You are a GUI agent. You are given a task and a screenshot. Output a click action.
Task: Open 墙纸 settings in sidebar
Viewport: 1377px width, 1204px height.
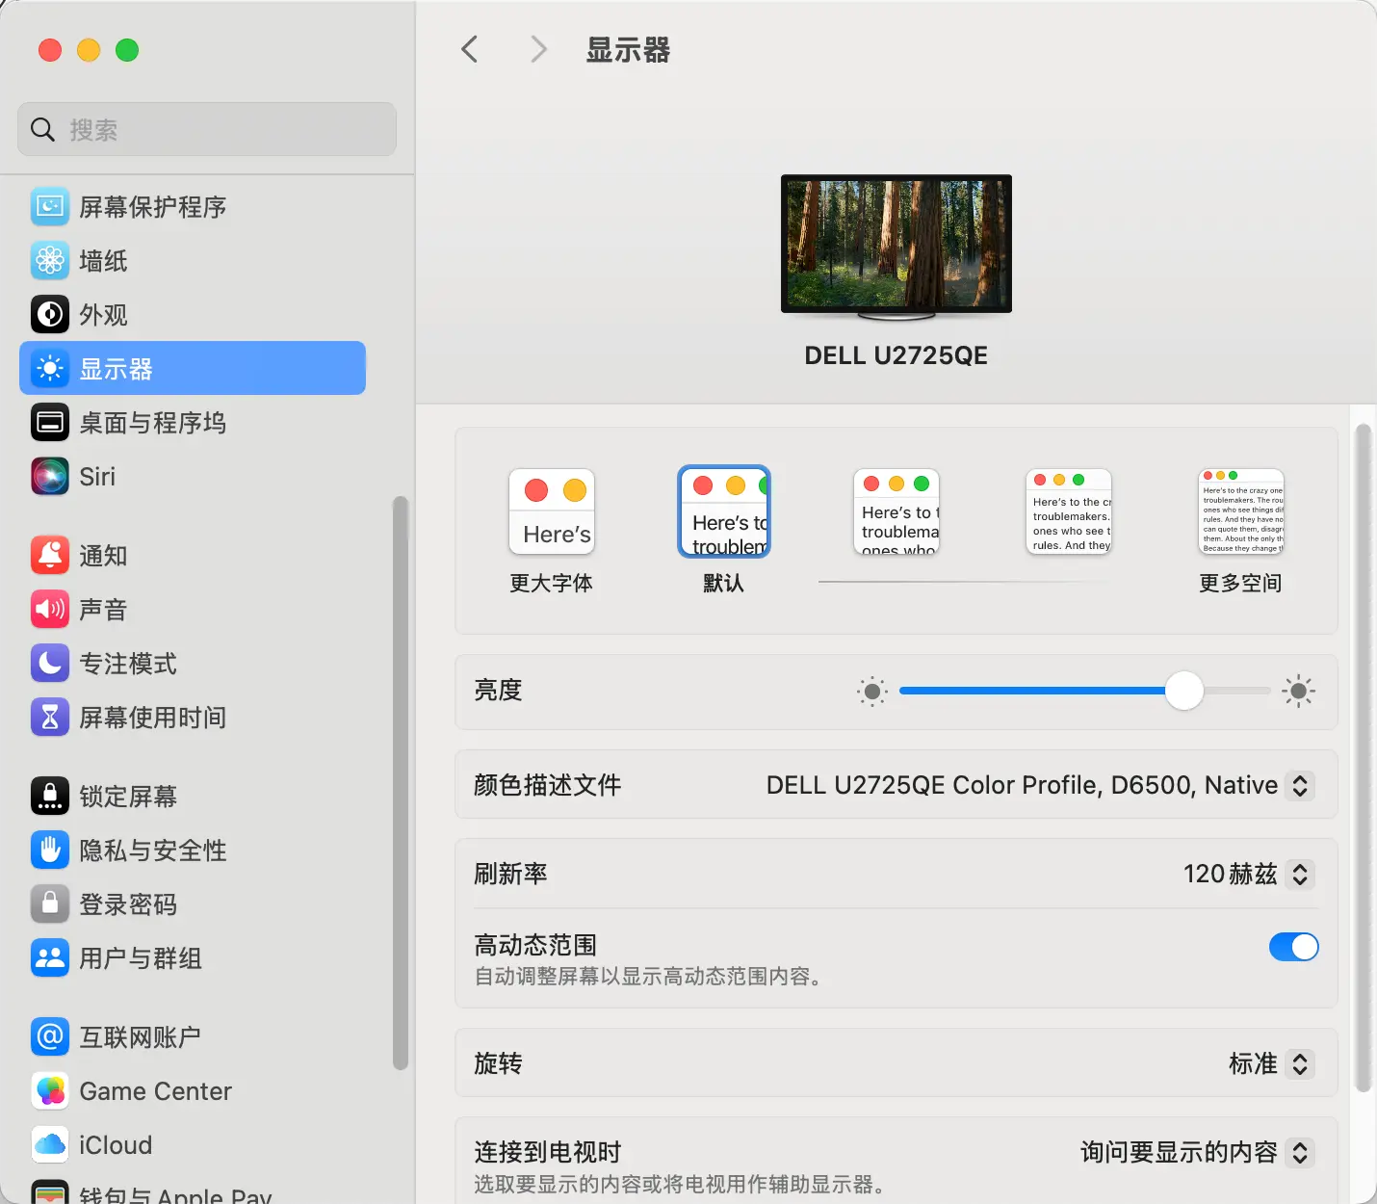pyautogui.click(x=193, y=260)
